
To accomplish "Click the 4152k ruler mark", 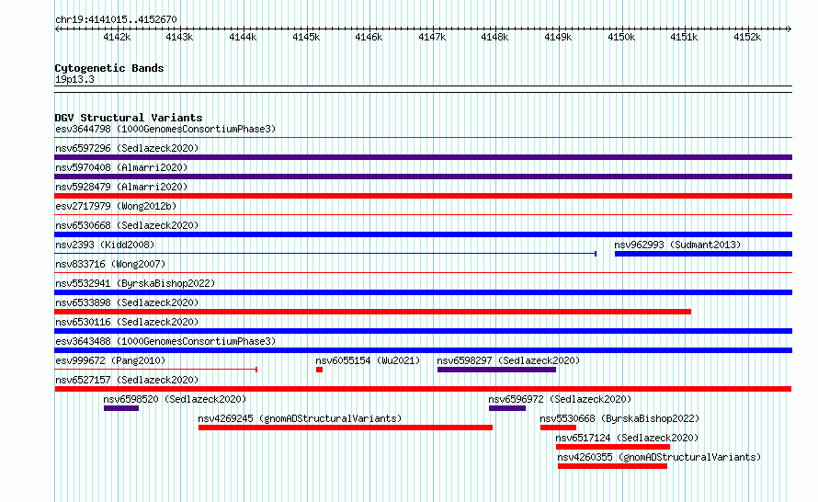I will [x=747, y=37].
